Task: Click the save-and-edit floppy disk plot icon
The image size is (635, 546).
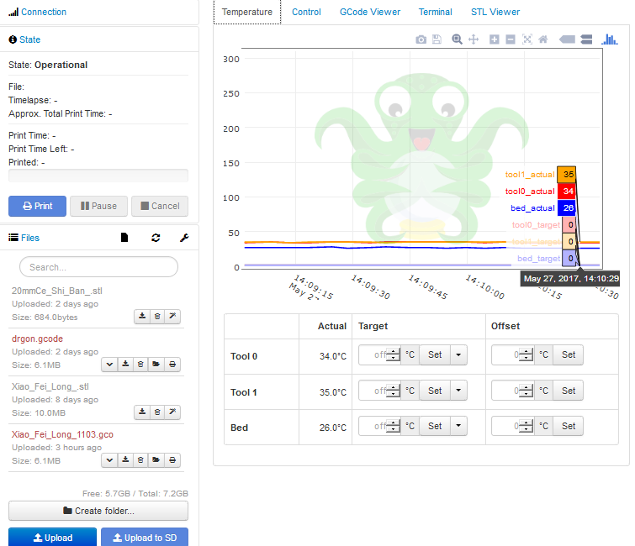Action: point(437,39)
